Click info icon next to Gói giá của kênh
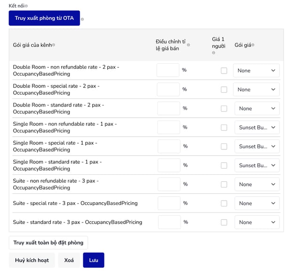Viewport: 308px width, 271px height. pyautogui.click(x=54, y=45)
